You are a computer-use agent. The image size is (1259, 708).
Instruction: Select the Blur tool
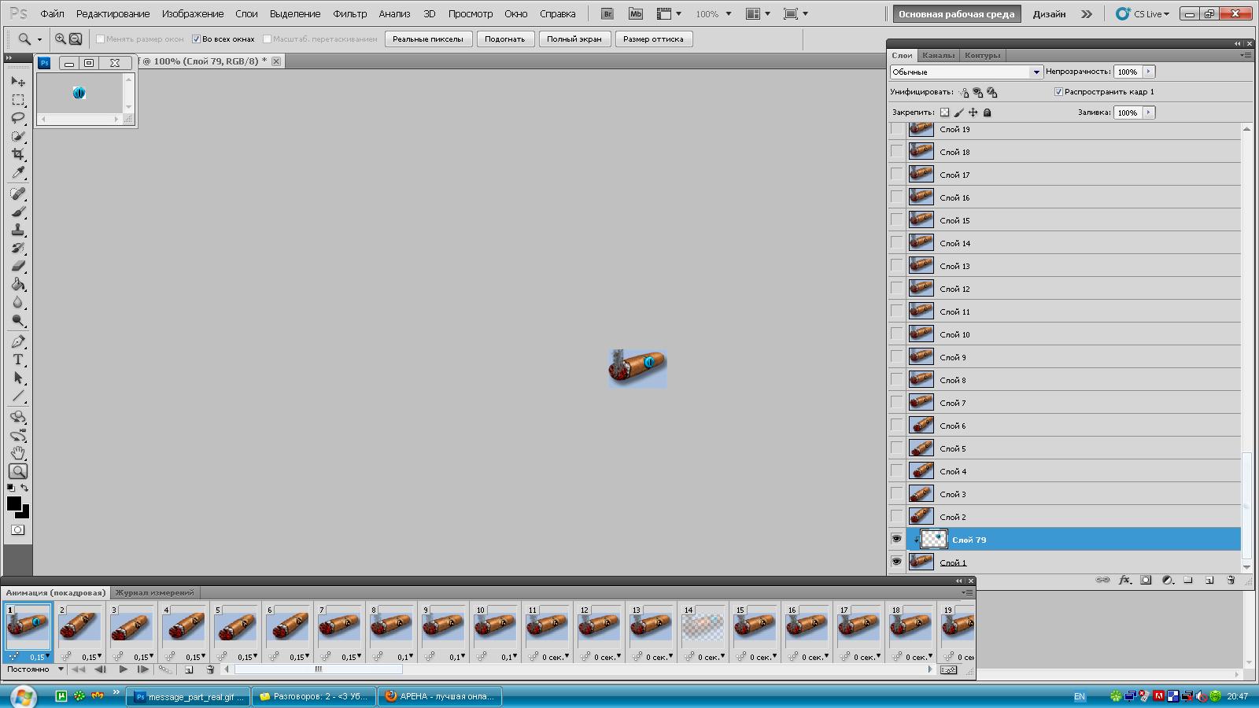pyautogui.click(x=18, y=302)
